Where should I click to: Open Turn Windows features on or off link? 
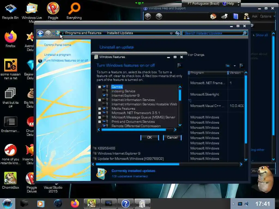(x=66, y=60)
